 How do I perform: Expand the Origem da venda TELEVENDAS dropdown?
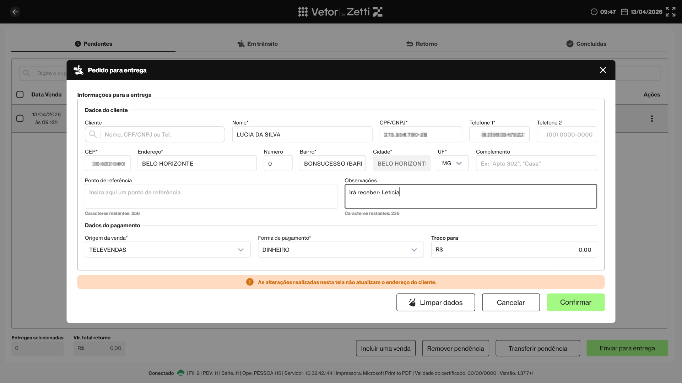pos(168,250)
